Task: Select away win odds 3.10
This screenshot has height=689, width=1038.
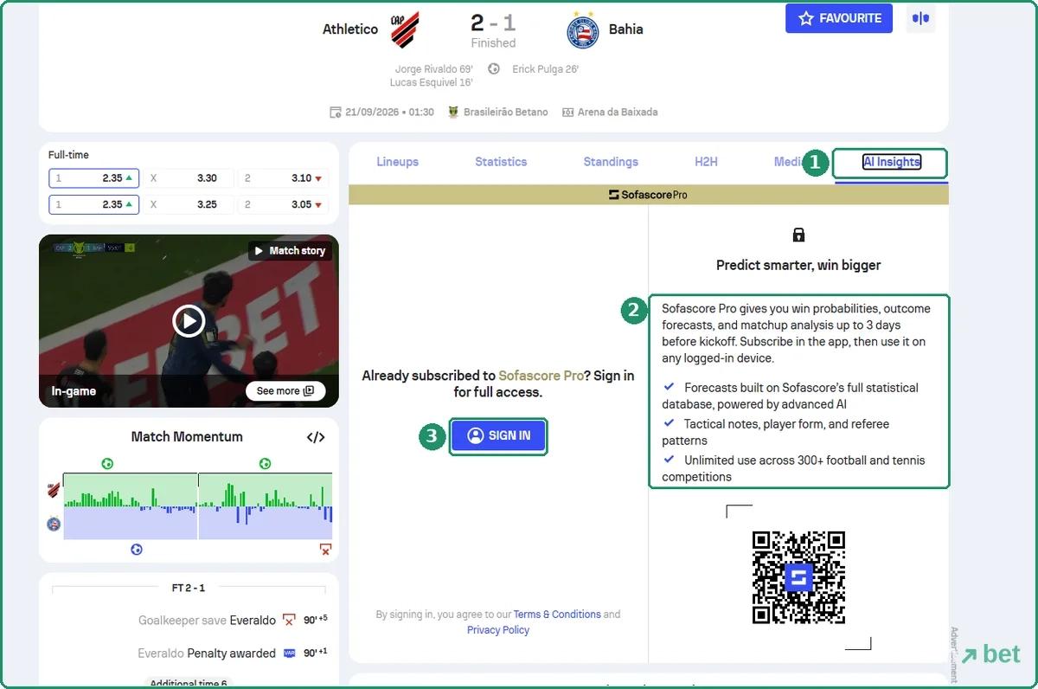Action: (x=283, y=178)
